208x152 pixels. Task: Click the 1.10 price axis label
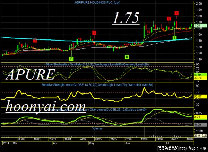coord(199,59)
